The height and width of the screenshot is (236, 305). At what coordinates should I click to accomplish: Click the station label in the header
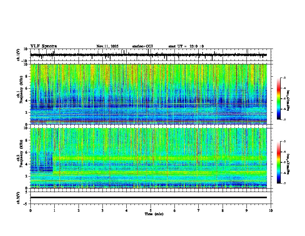(x=142, y=46)
